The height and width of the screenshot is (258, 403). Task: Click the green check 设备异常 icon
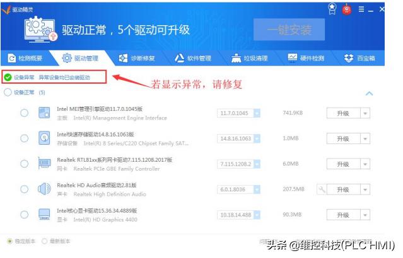pos(8,77)
